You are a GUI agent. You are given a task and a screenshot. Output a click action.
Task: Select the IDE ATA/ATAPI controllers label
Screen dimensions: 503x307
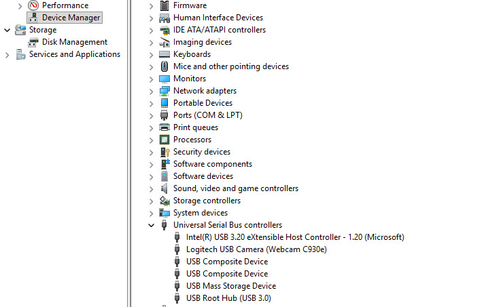220,30
